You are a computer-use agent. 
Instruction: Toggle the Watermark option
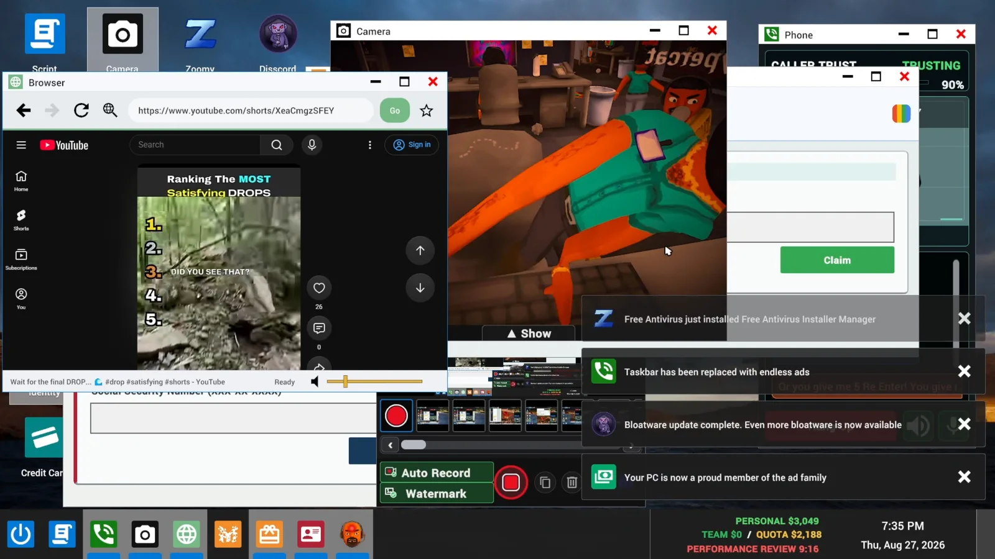437,493
